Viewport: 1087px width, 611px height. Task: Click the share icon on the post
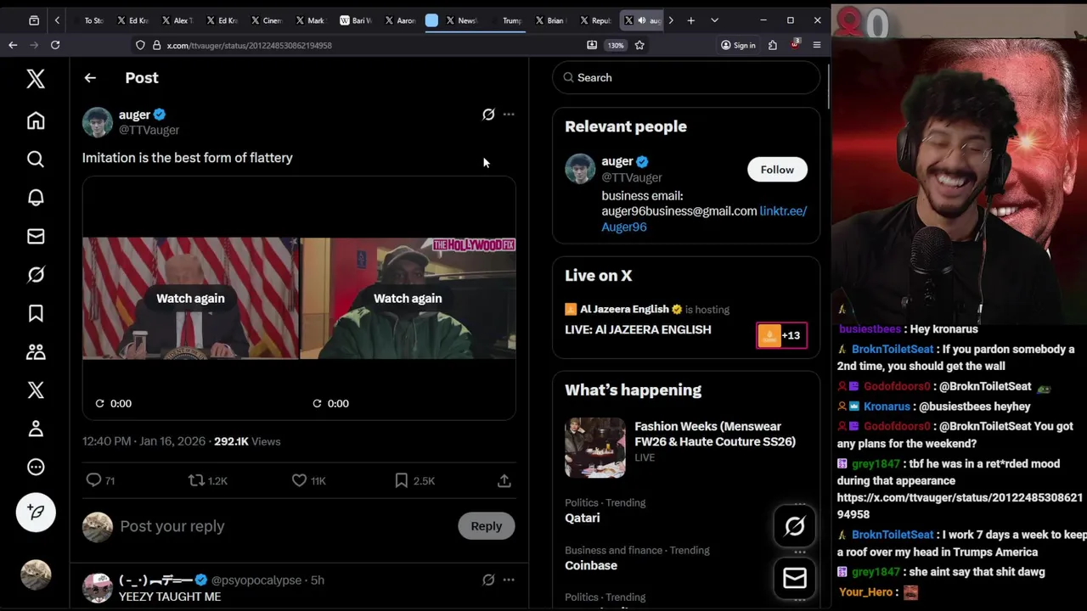point(504,480)
